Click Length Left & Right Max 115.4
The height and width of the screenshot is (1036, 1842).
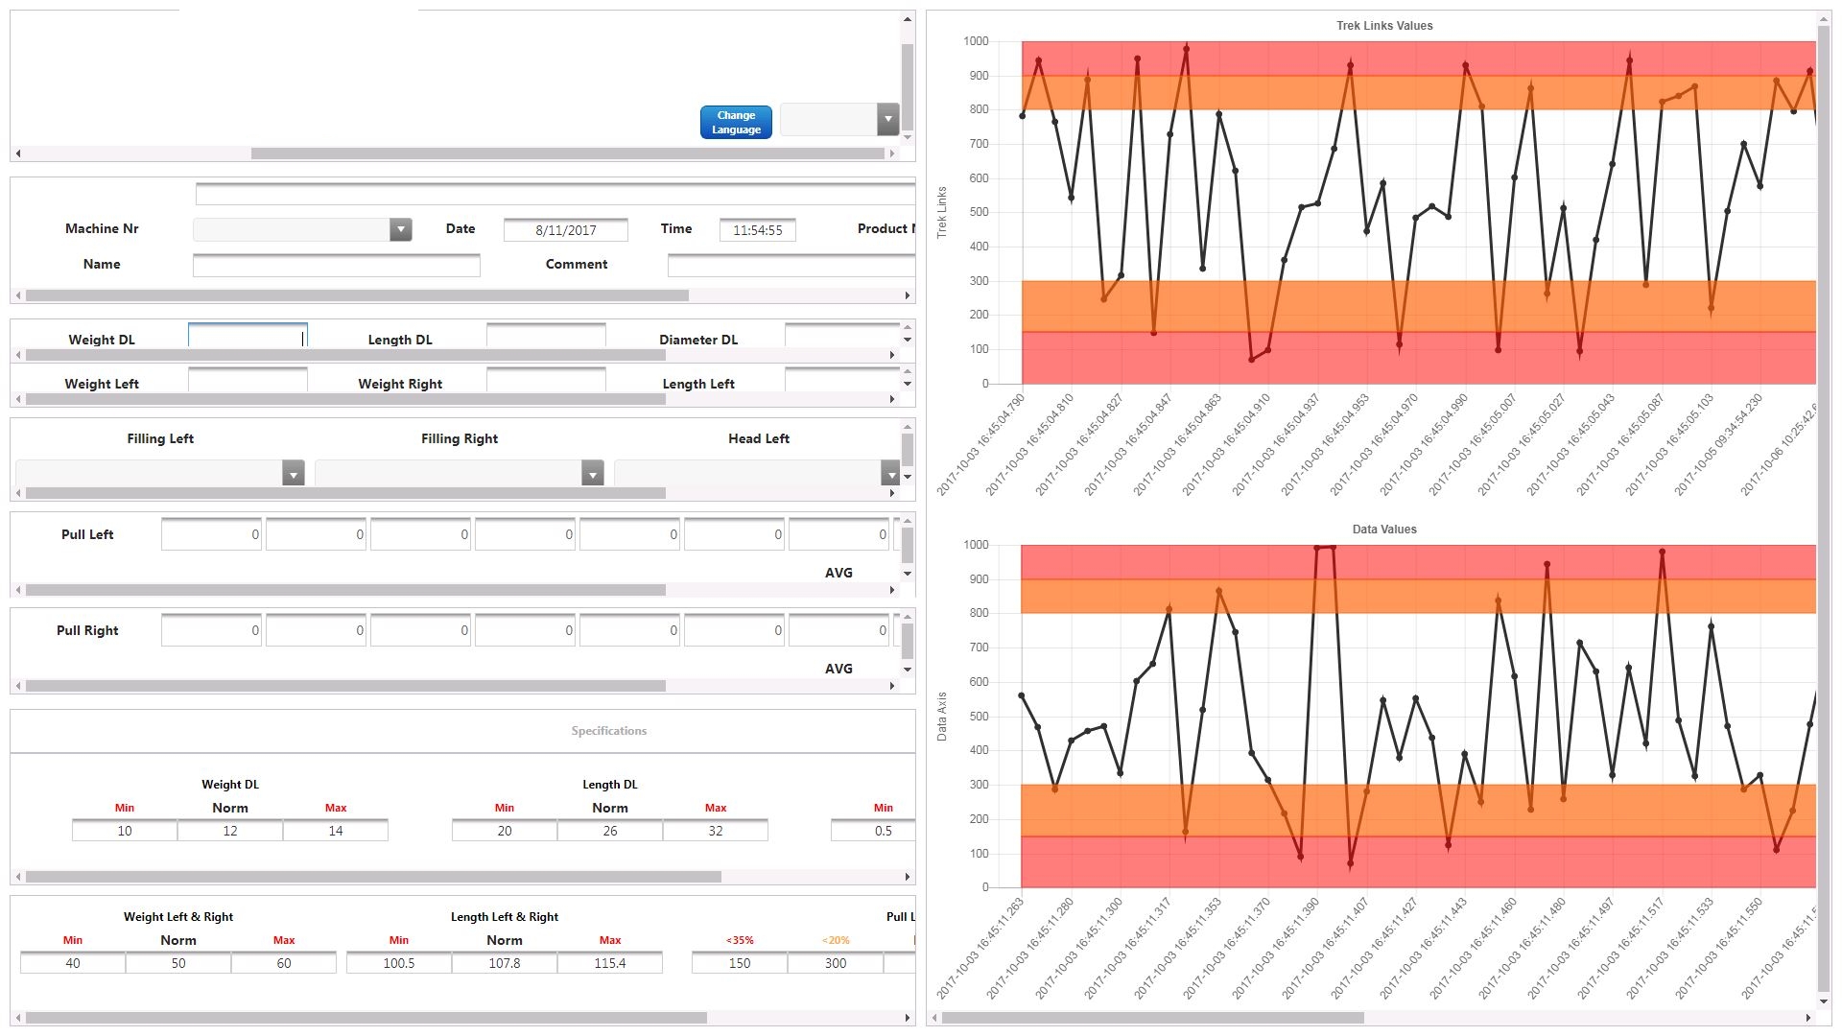[x=610, y=963]
